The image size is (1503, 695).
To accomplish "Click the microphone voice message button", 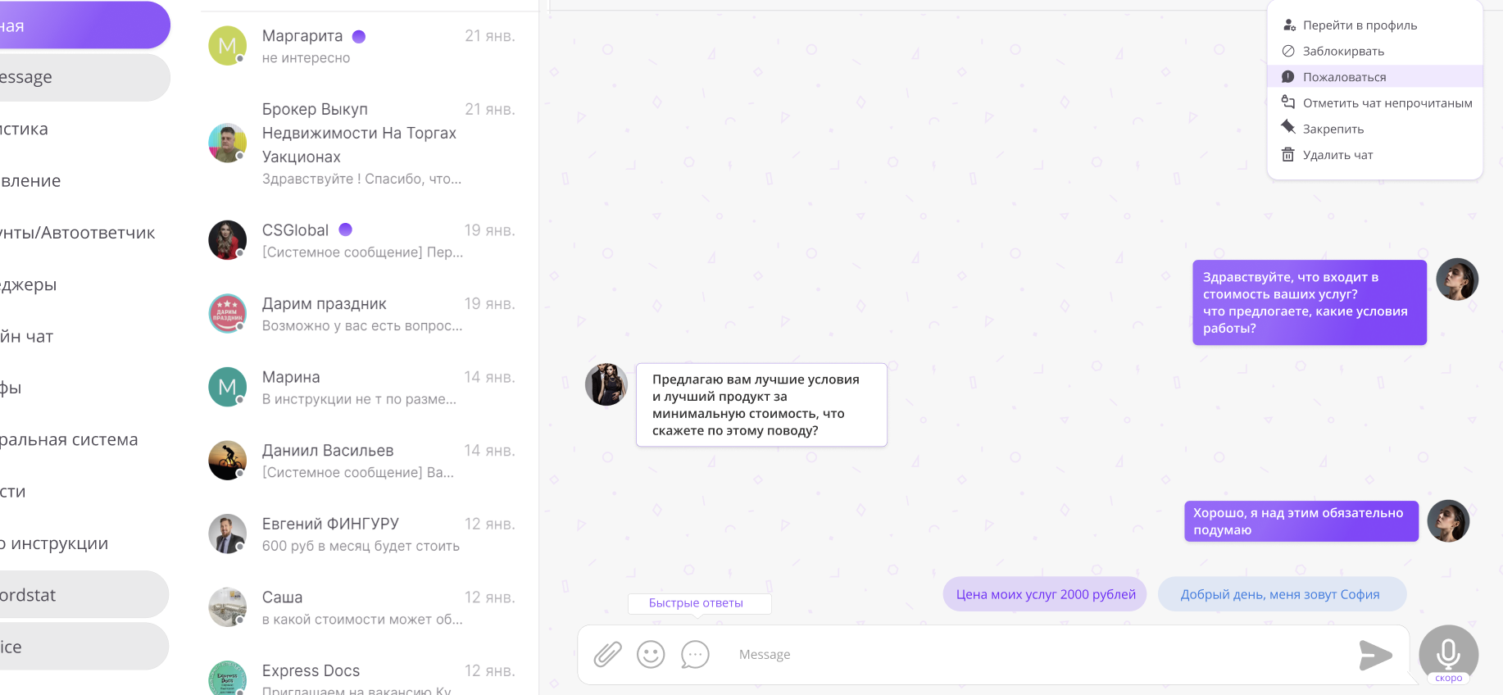I will (1448, 655).
